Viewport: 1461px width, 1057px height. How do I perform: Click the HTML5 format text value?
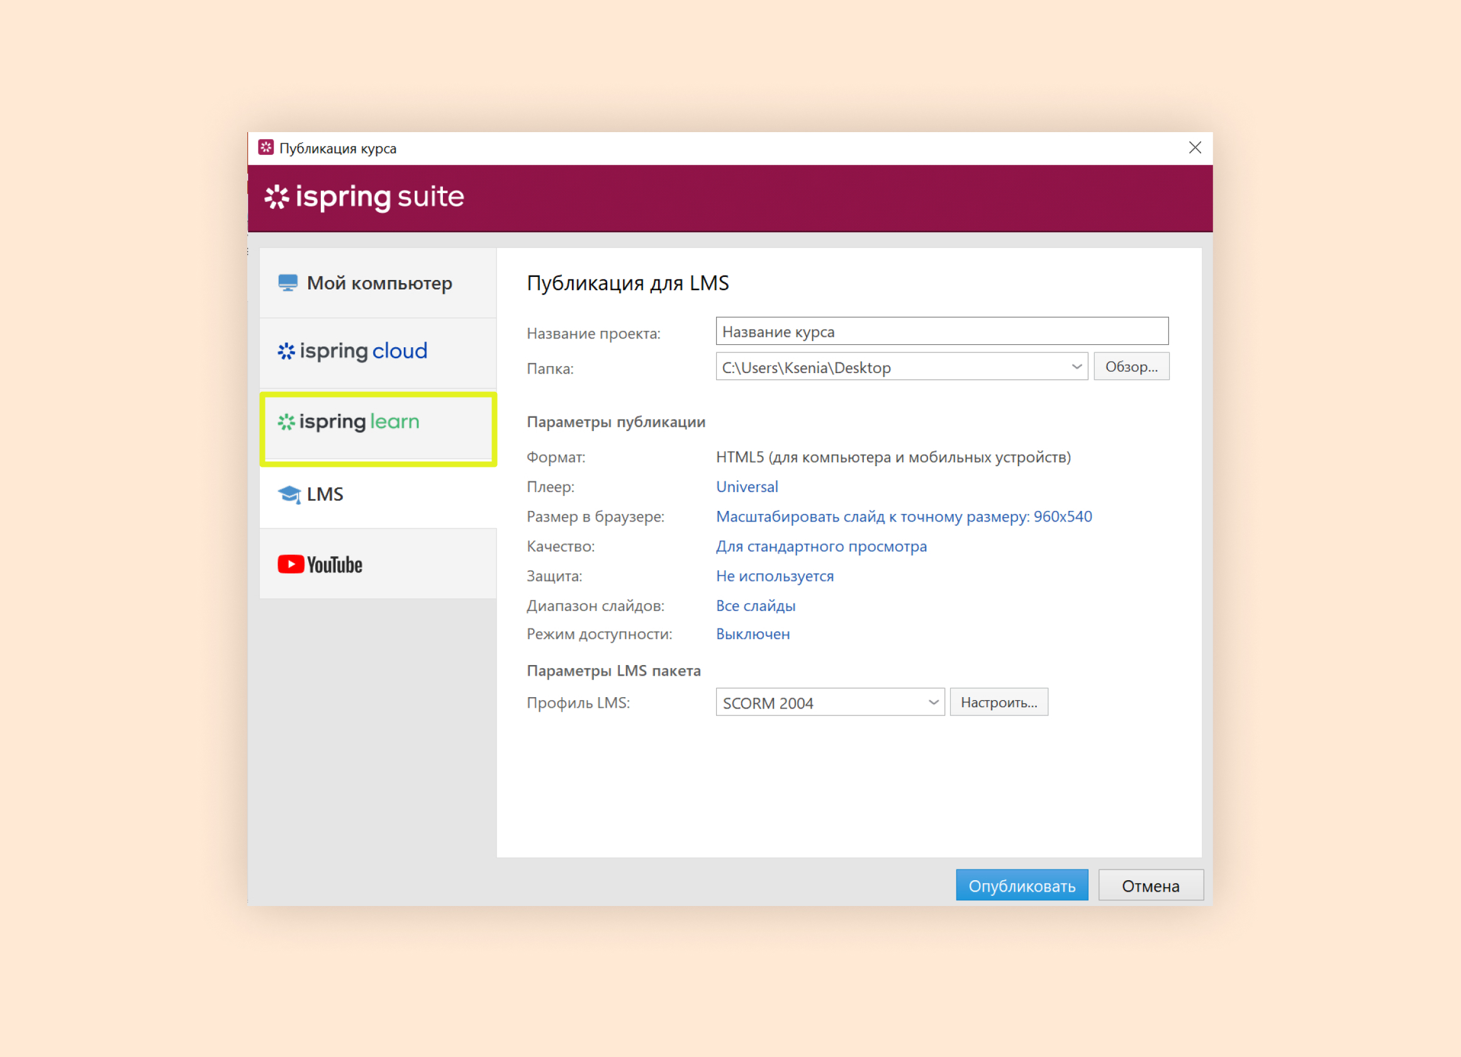point(893,457)
